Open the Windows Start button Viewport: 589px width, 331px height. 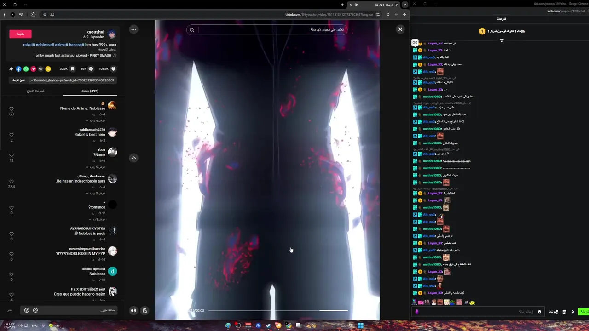pos(361,325)
